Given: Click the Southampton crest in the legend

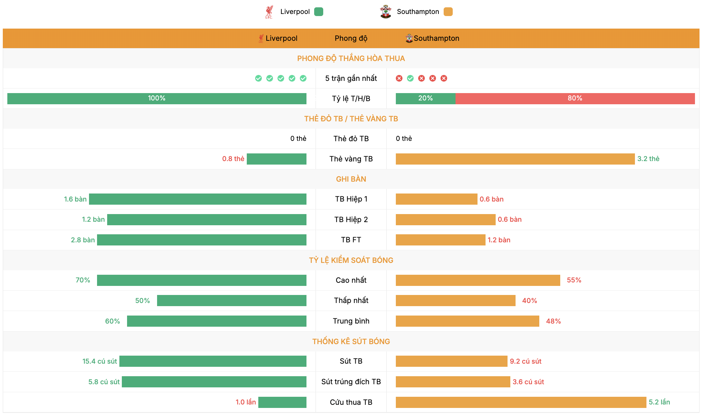Looking at the screenshot, I should click(386, 12).
